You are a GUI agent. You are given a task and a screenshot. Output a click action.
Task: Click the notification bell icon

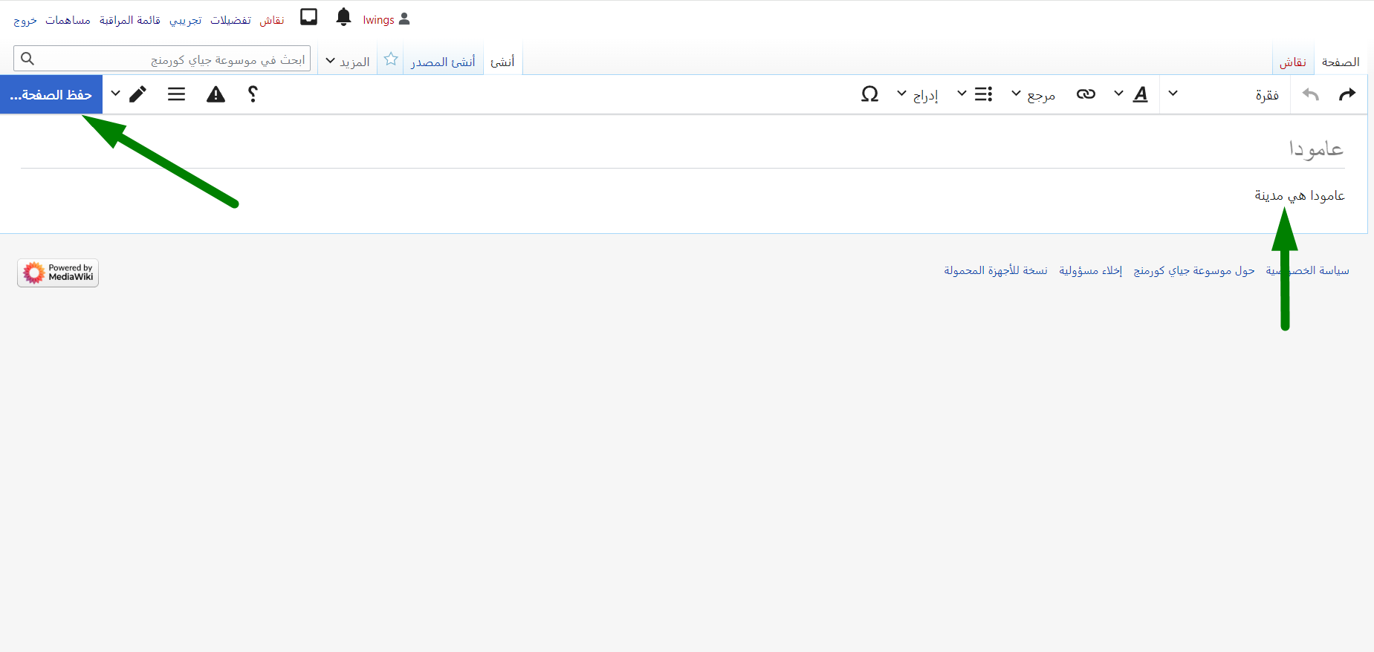pos(343,17)
